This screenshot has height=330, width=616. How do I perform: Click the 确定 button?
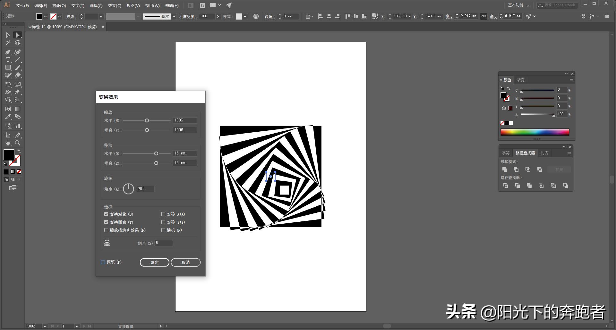pos(154,262)
